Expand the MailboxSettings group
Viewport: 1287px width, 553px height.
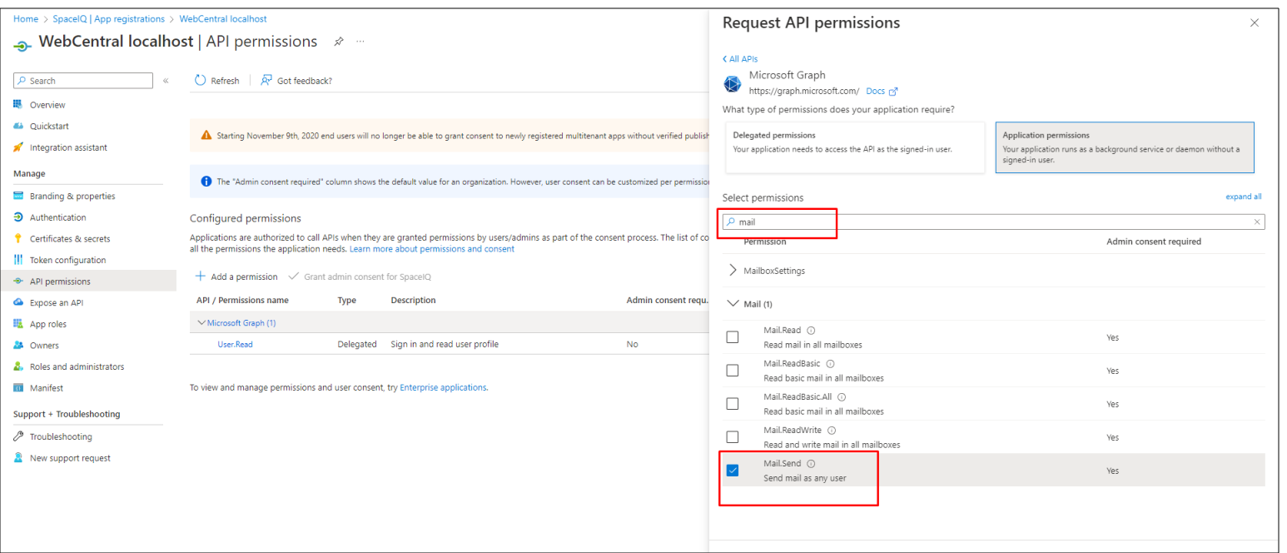[733, 270]
